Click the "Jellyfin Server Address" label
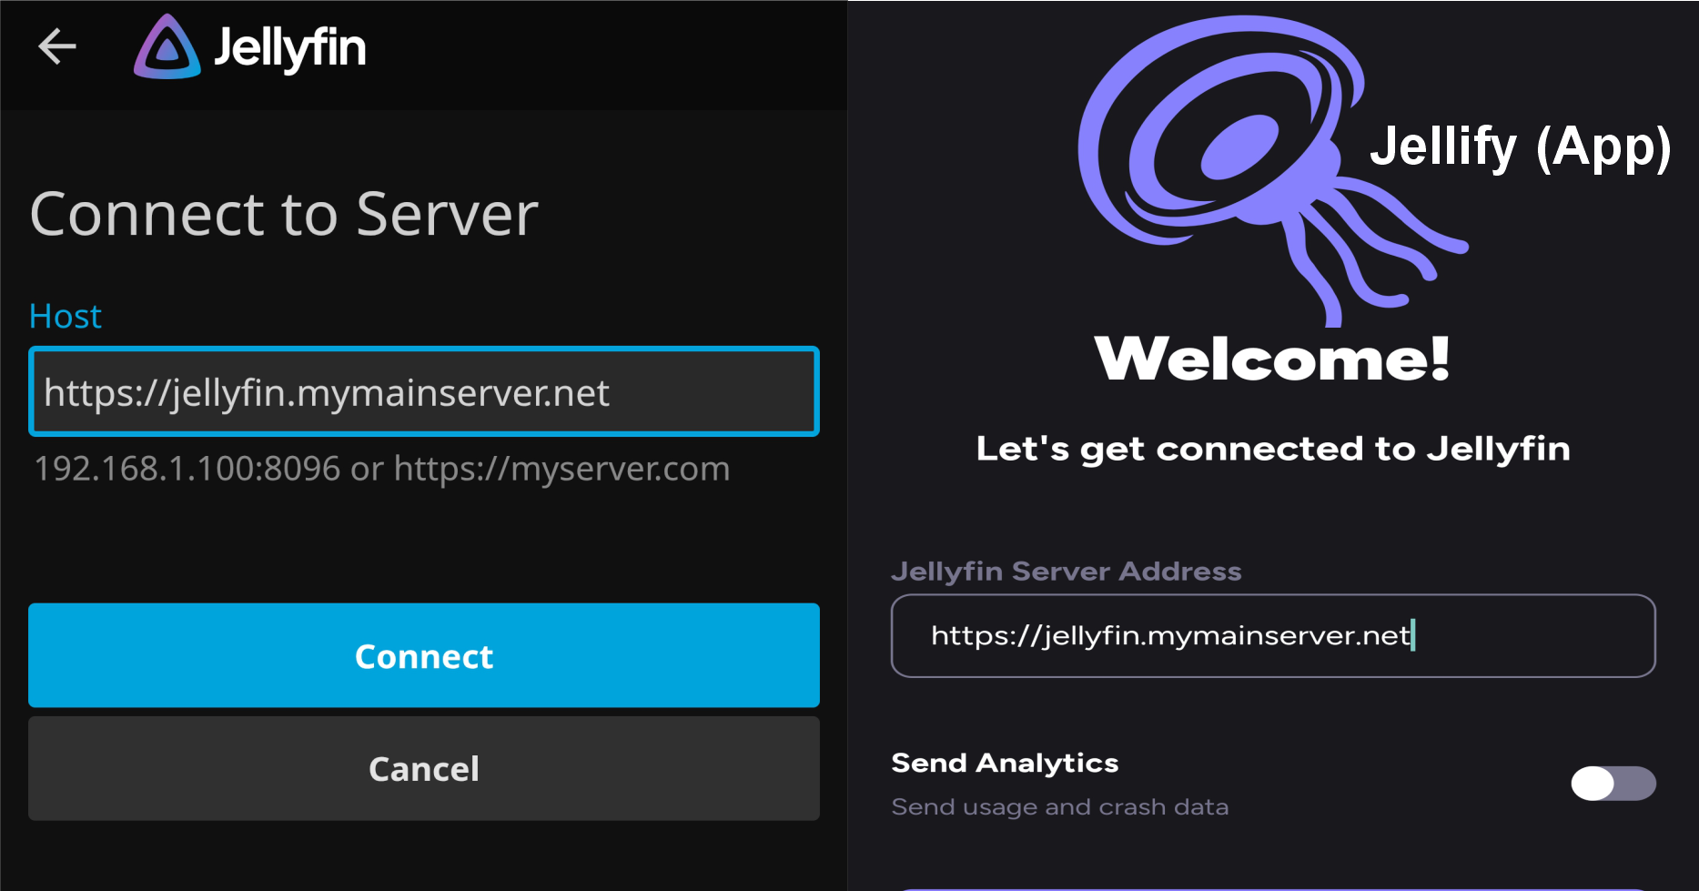Viewport: 1699px width, 891px height. click(1067, 571)
